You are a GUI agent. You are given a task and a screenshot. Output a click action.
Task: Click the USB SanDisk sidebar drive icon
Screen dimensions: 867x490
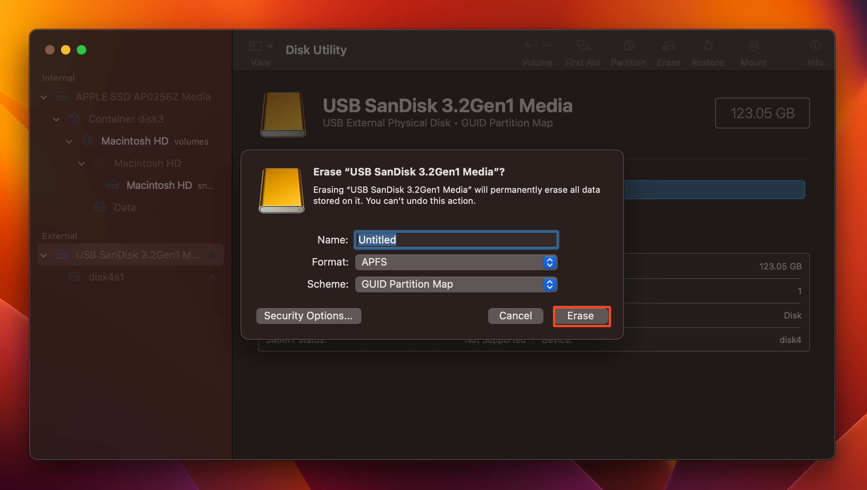[62, 254]
